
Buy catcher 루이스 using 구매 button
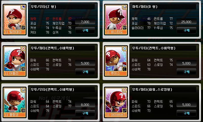point(187,72)
